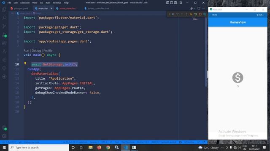Click the counter value 5 in emulator
This screenshot has height=151, width=270.
point(238,86)
